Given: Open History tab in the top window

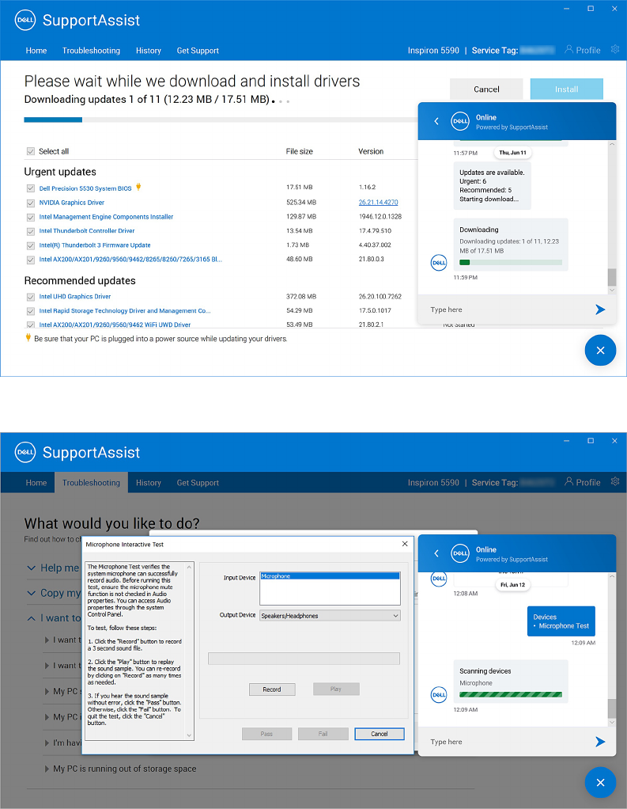Looking at the screenshot, I should coord(149,51).
